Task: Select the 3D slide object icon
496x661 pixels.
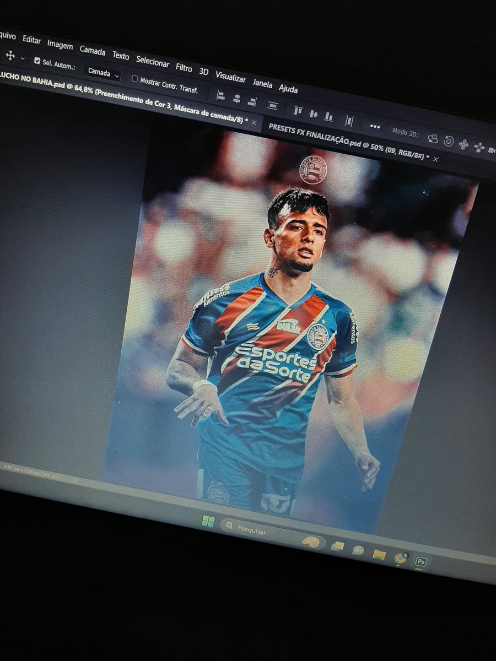Action: 479,148
